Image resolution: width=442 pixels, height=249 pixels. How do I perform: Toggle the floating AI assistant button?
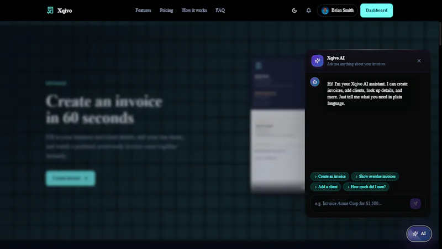click(x=419, y=234)
